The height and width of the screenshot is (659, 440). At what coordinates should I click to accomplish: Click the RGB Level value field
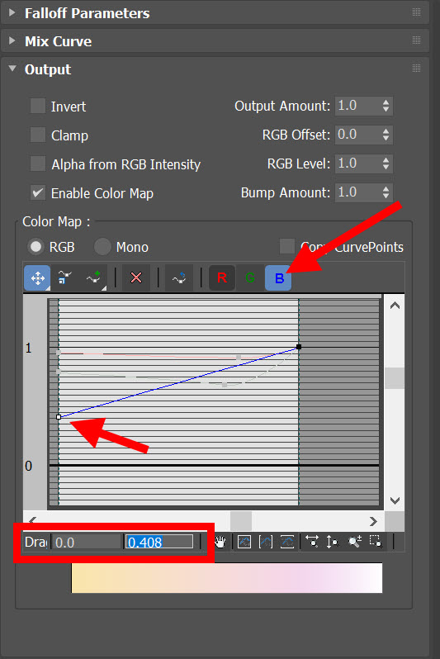[357, 164]
